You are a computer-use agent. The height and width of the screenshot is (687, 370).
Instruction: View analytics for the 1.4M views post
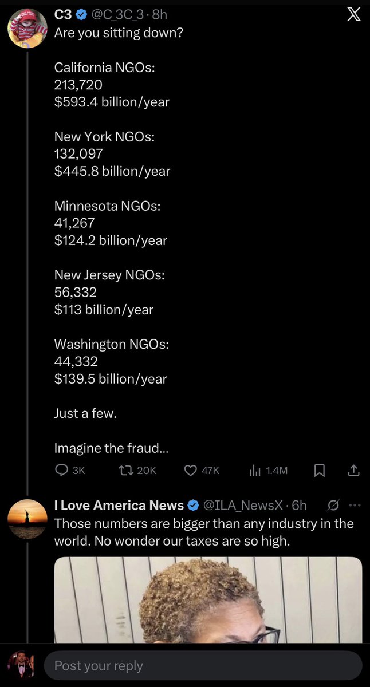(x=255, y=470)
